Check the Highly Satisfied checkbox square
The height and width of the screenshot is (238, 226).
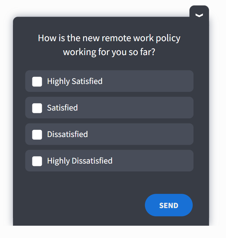tap(37, 82)
